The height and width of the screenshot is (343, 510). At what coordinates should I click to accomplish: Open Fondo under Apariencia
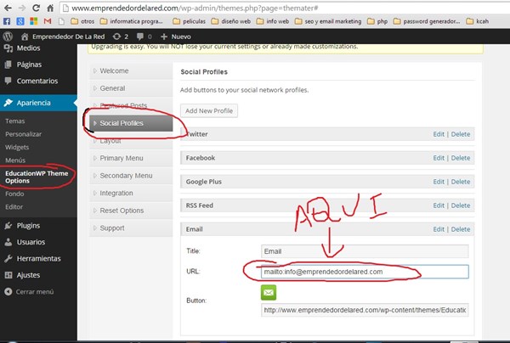point(14,194)
